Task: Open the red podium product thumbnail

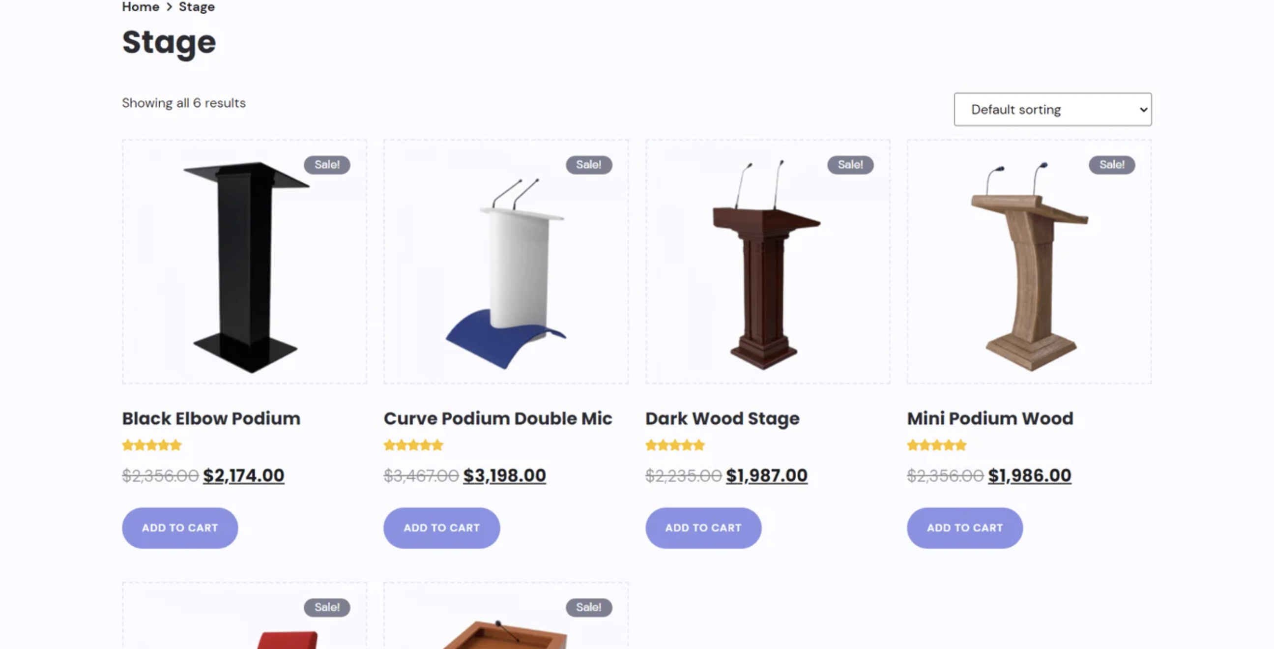Action: click(x=244, y=616)
